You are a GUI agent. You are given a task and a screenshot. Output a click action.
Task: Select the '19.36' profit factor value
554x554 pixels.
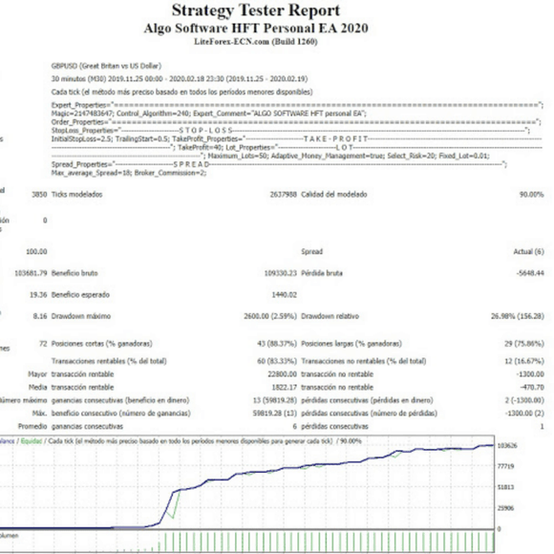tap(38, 294)
